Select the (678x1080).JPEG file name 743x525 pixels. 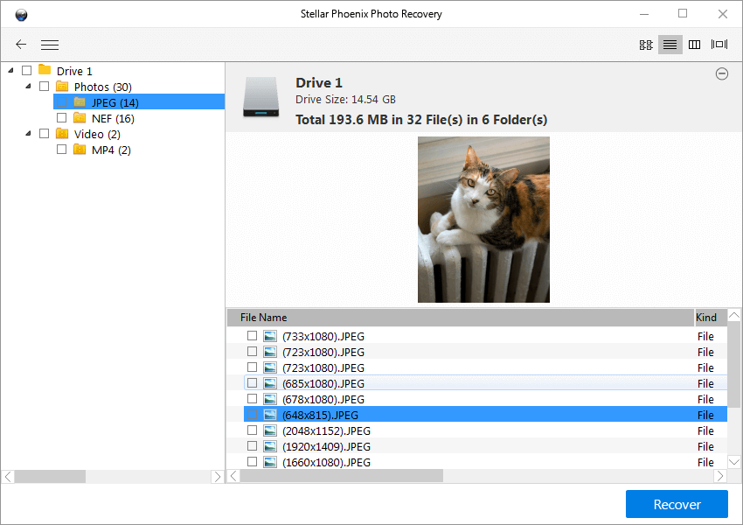[323, 400]
